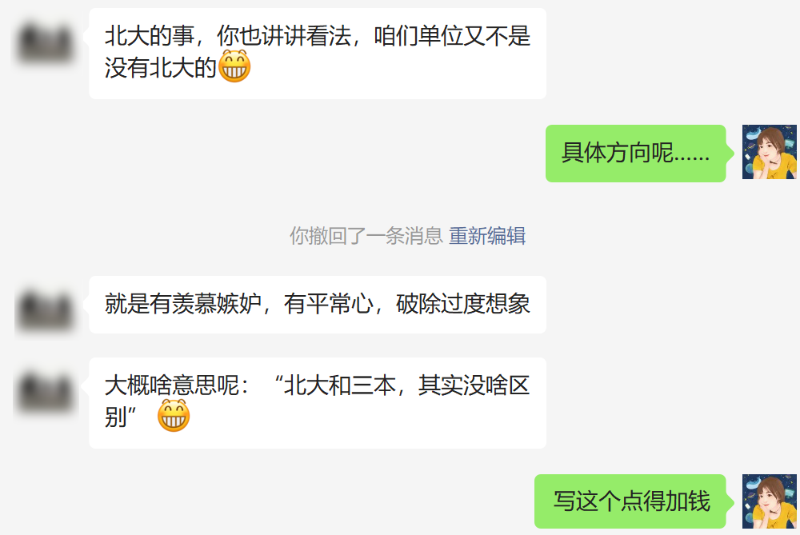Open the blurred avatar beside the "就是有羡慕嫉妒" message

click(44, 309)
